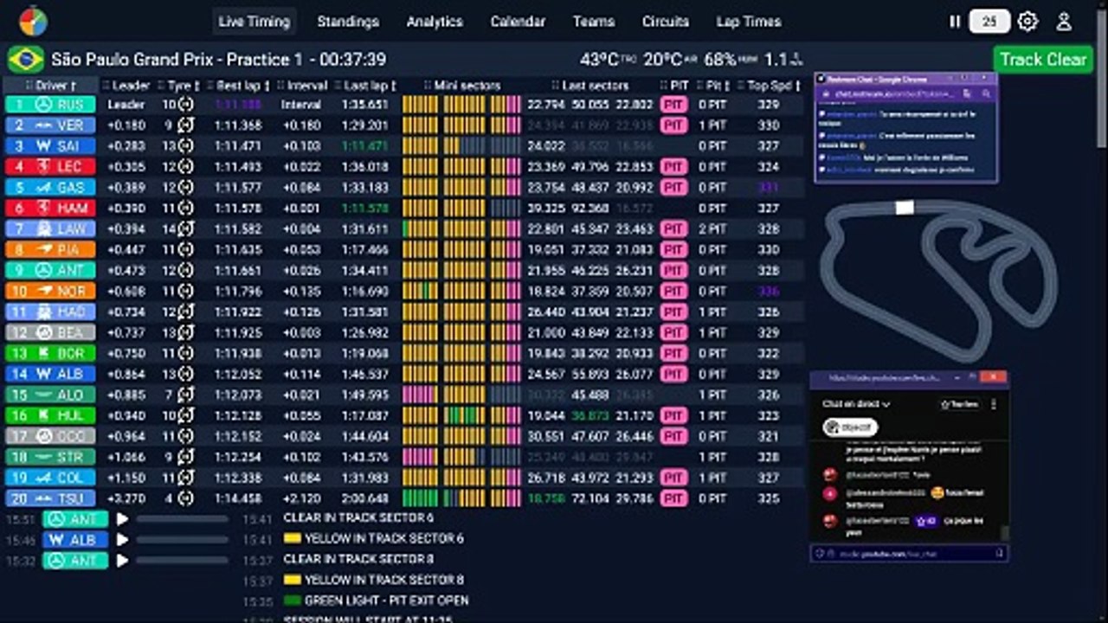Click the Interval column header
Screen dimensions: 1108x623
click(x=301, y=86)
